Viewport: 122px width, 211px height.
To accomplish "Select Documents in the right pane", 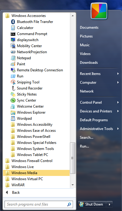I will 89,28.
